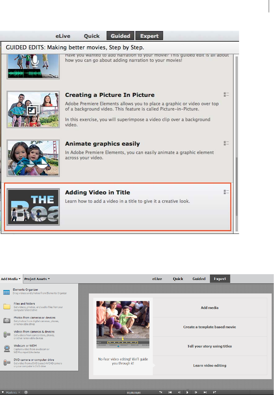Click the Play button

pos(187,393)
